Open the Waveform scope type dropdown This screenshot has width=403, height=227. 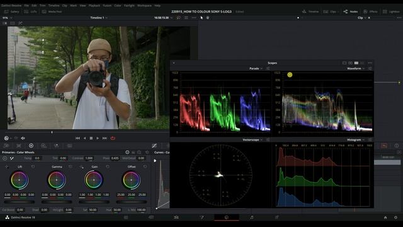[356, 69]
